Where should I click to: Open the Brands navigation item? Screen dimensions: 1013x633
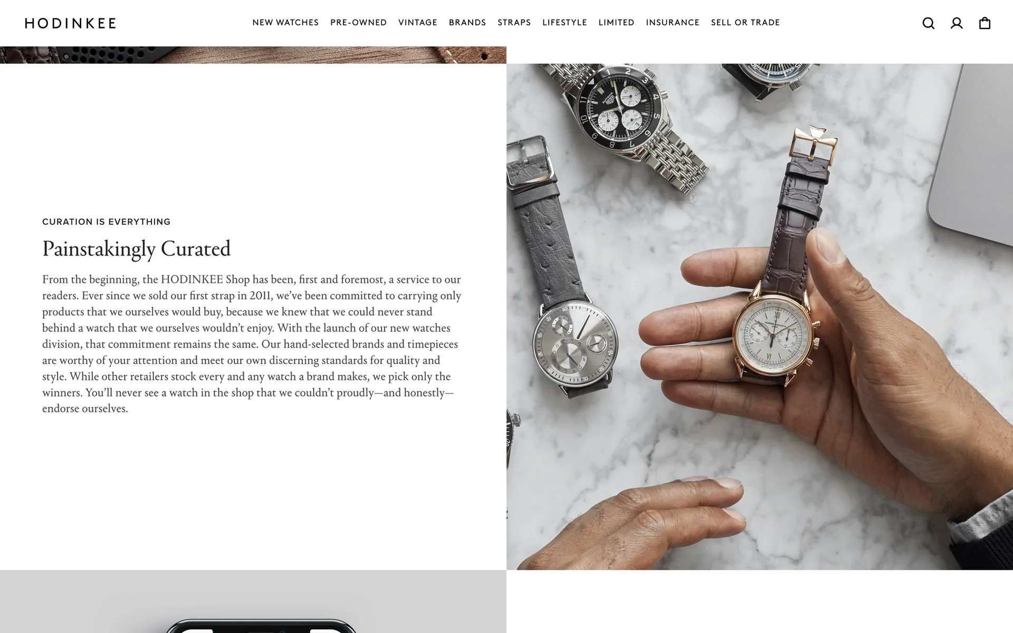[x=467, y=23]
